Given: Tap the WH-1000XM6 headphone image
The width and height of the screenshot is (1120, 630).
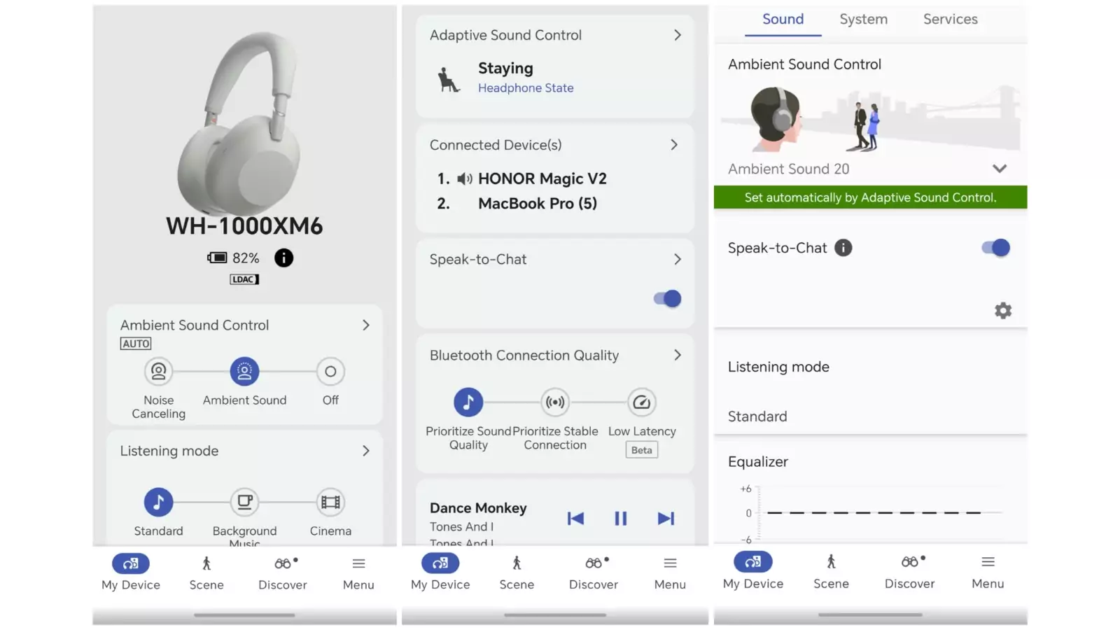Looking at the screenshot, I should click(x=238, y=125).
